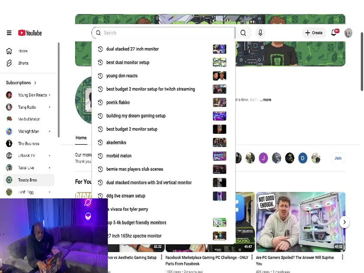364x273 pixels.
Task: Select 'dual stacked monitors with 3rd vertical monitor'
Action: click(x=163, y=182)
